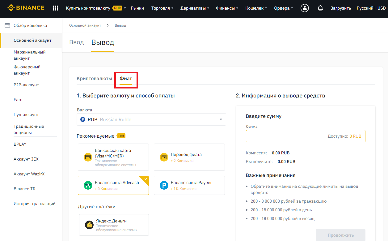This screenshot has height=241, width=388.
Task: Click the Advcash logo icon
Action: (88, 185)
